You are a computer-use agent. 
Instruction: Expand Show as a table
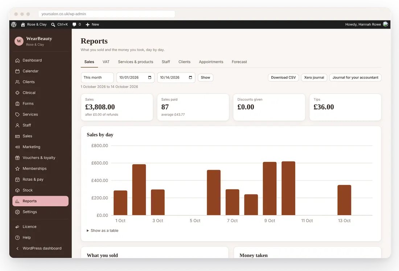click(103, 230)
